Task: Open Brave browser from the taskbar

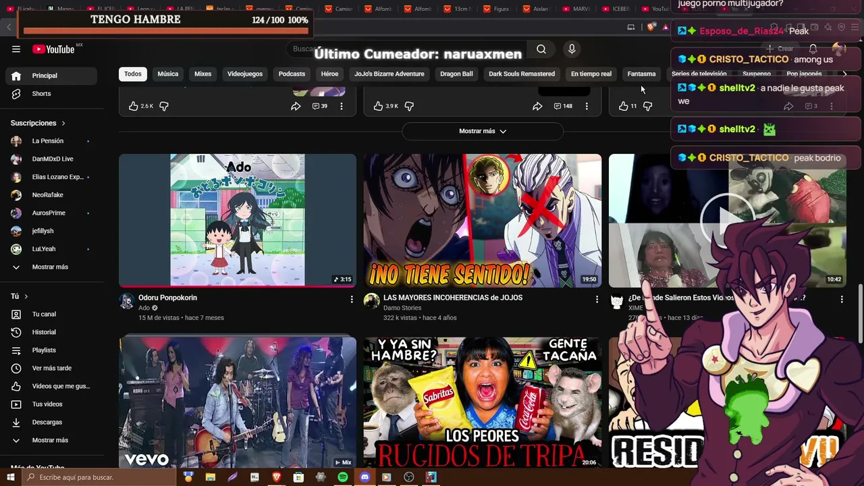Action: [276, 477]
